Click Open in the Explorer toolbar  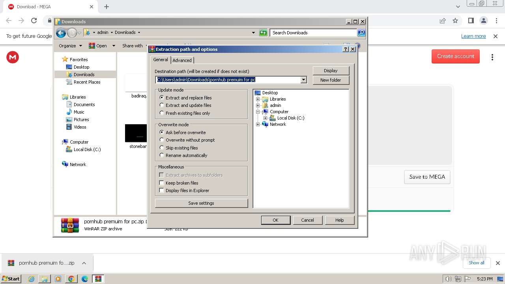[97, 46]
